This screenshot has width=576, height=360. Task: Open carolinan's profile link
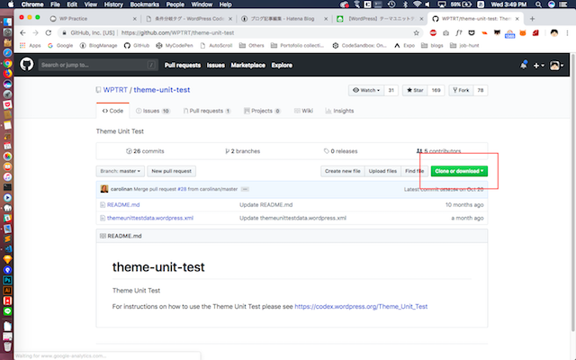tap(121, 189)
